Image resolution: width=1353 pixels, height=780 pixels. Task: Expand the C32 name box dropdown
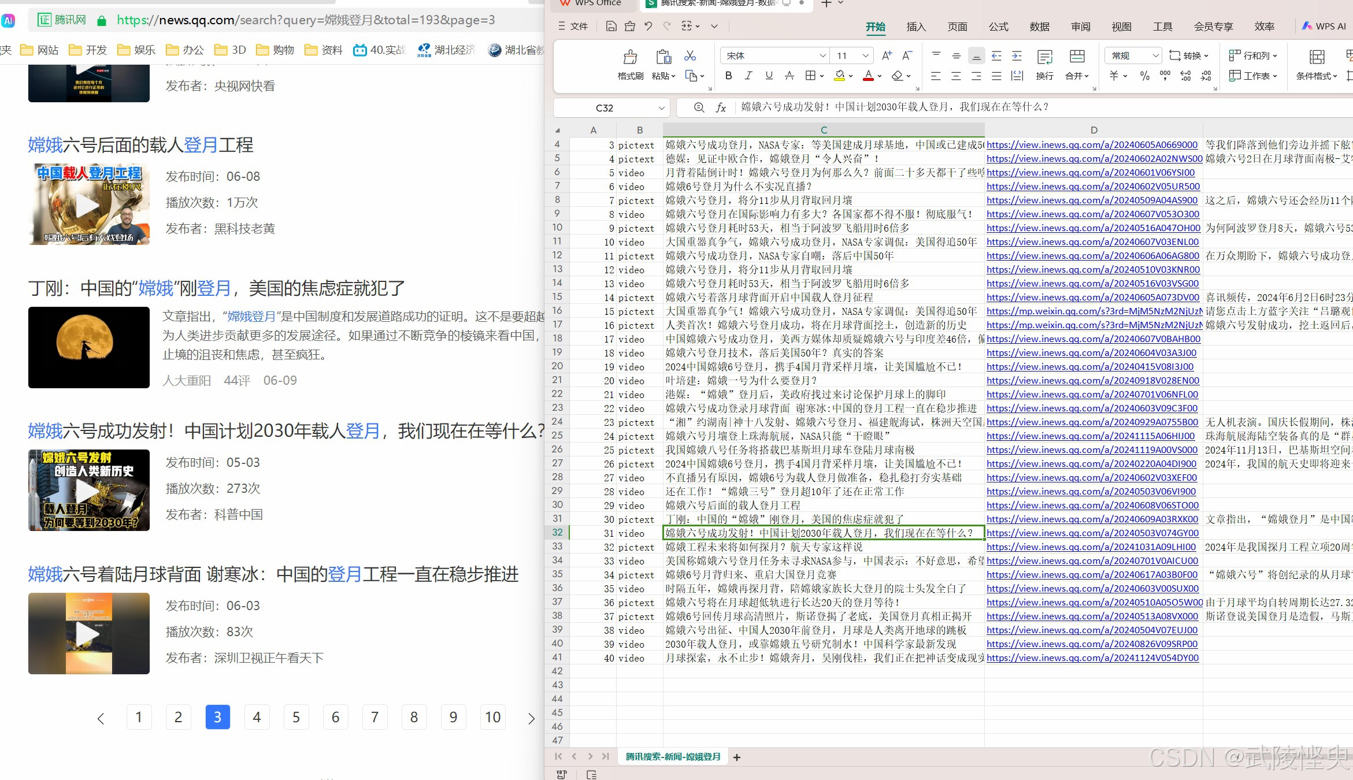[x=661, y=108]
